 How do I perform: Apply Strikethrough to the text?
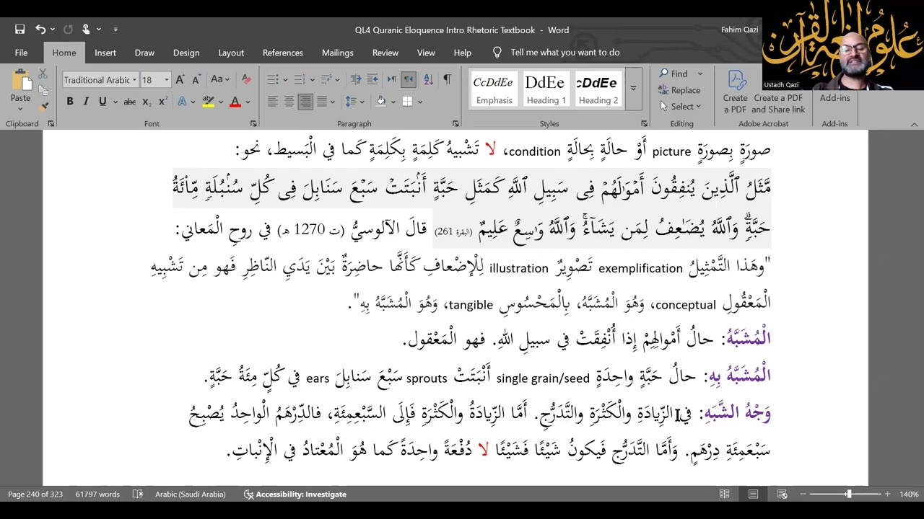130,102
